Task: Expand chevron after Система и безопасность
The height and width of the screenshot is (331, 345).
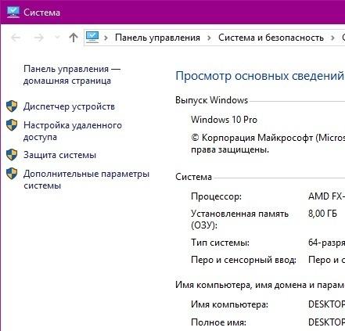Action: pyautogui.click(x=332, y=38)
